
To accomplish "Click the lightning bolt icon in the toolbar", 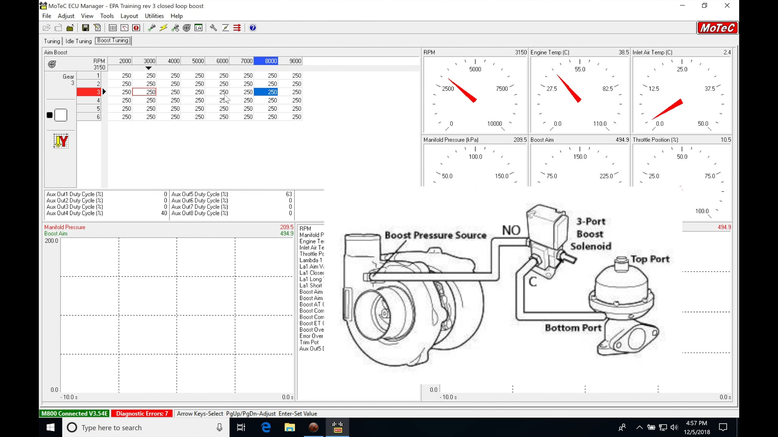I will (x=163, y=28).
